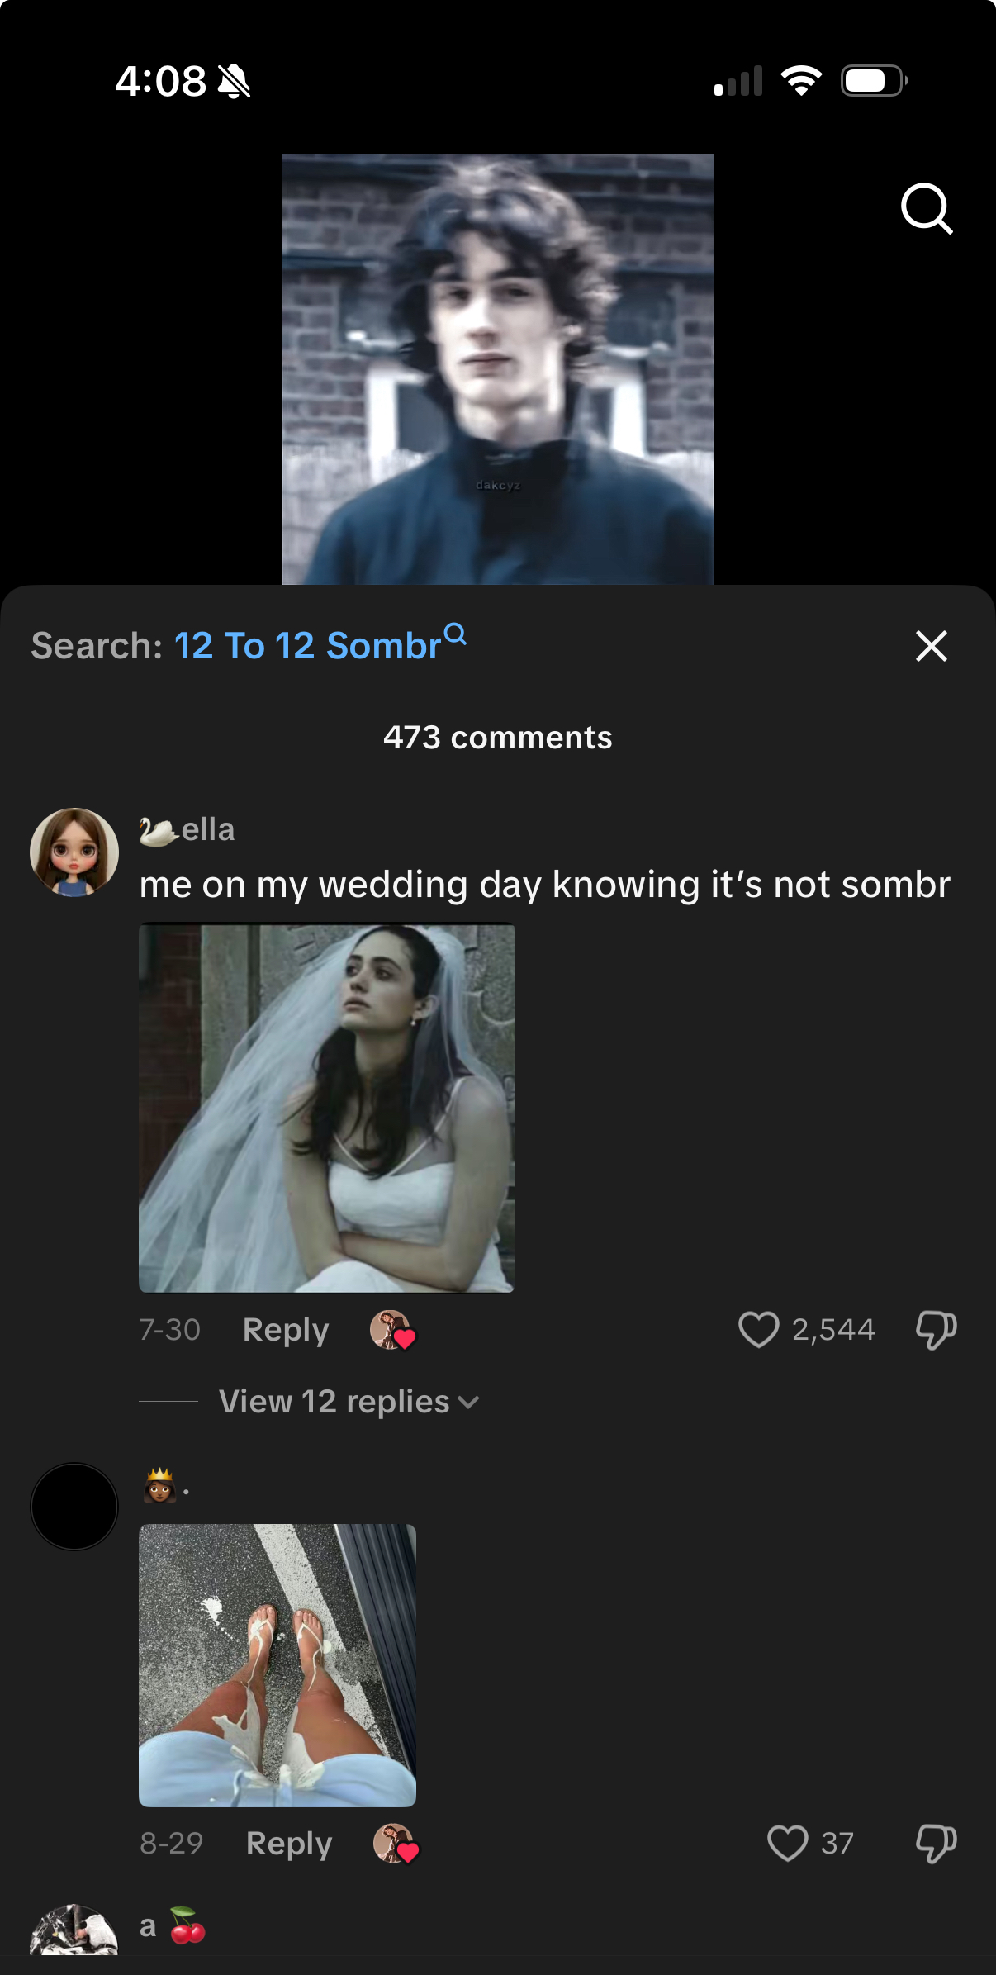Viewport: 996px width, 1975px height.
Task: Expand View 12 replies under ella's comment
Action: point(334,1402)
